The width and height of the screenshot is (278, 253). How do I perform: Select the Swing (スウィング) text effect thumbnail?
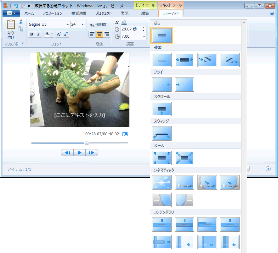[162, 133]
